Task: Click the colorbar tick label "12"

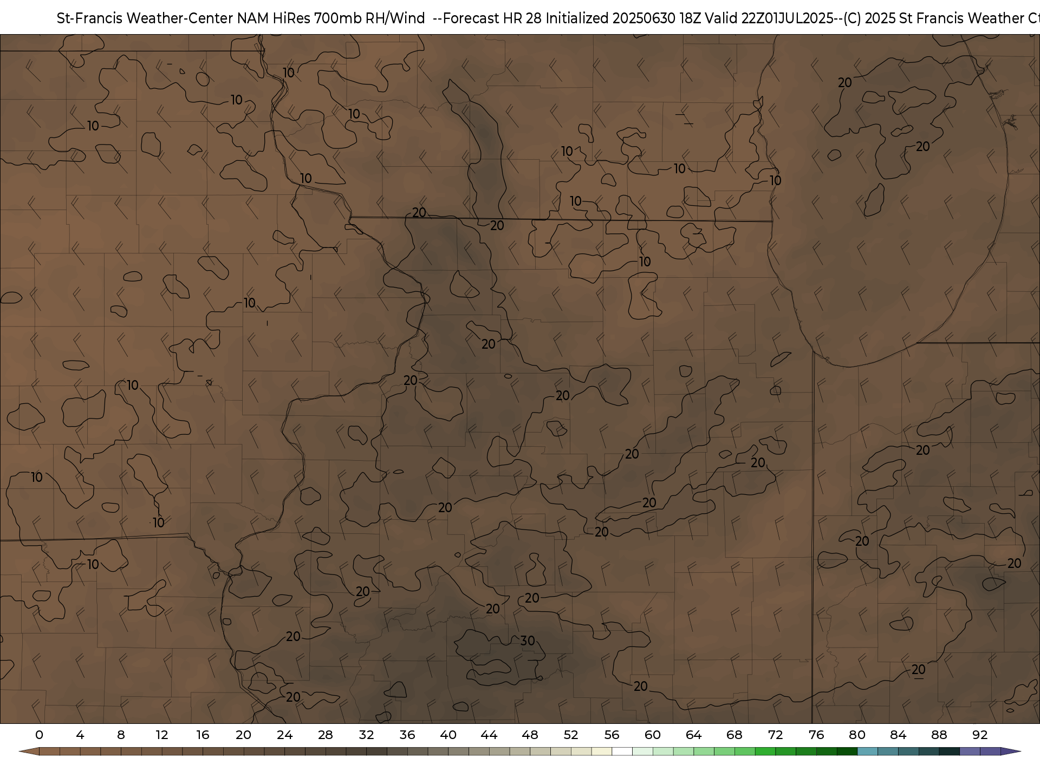Action: [161, 735]
